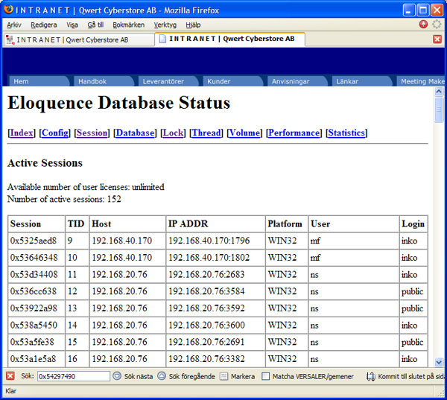Click scrollbar up arrow
447x400 pixels.
click(x=439, y=92)
